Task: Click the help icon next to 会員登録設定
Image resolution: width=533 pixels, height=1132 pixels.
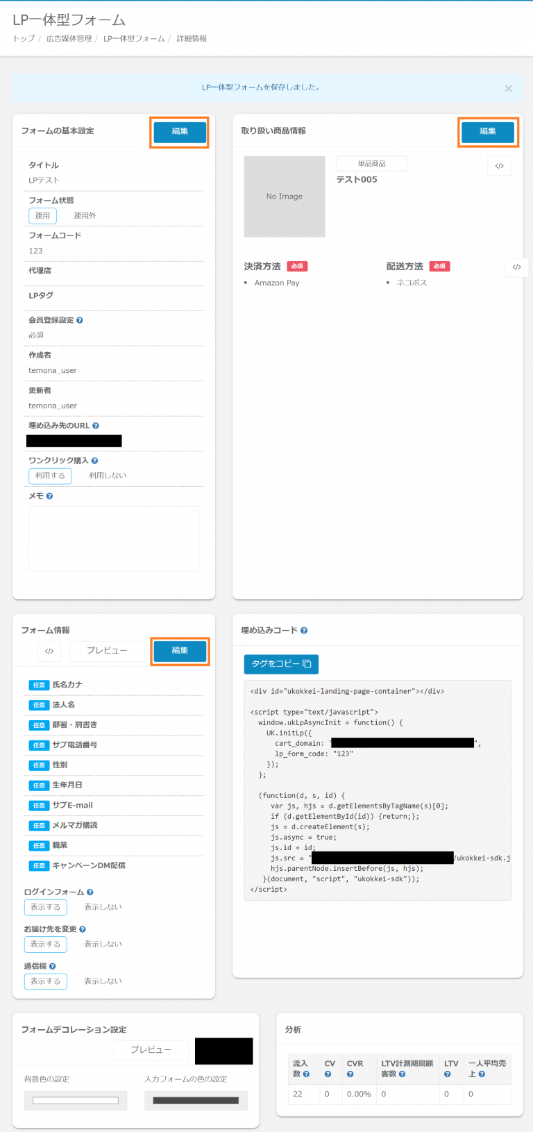Action: [80, 321]
